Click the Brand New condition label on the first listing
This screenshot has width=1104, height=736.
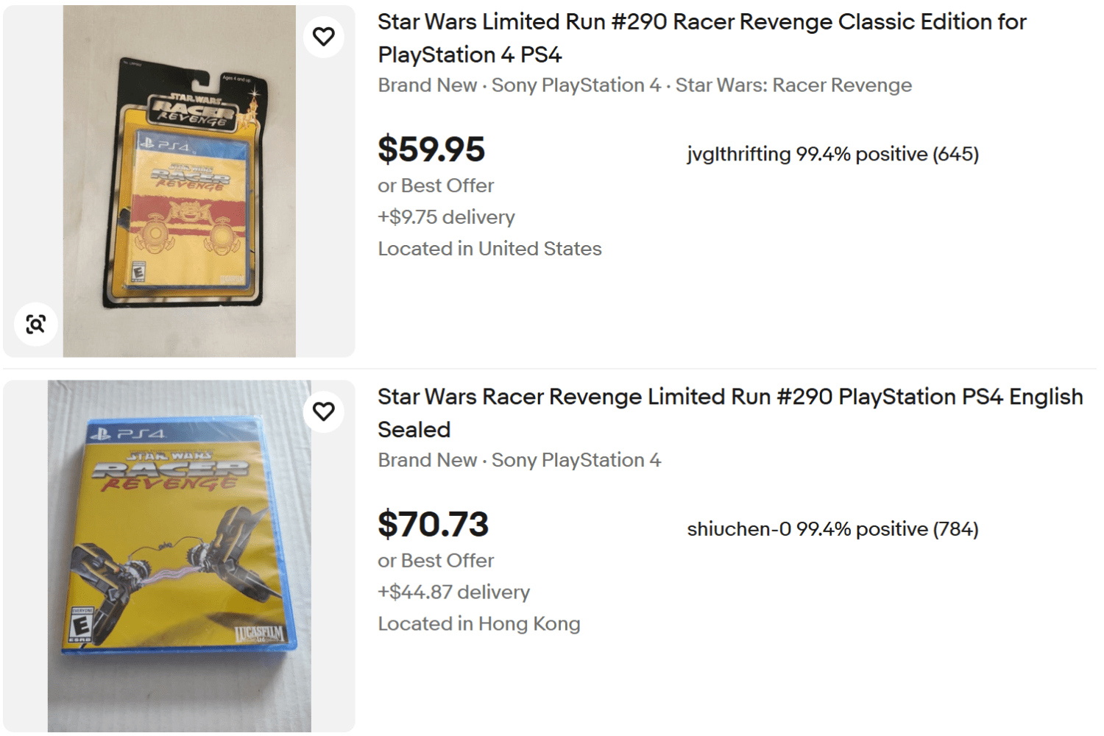click(427, 85)
